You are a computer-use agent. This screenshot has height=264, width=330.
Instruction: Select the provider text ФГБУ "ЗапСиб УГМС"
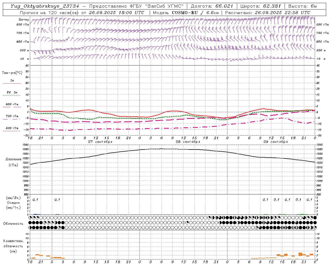[157, 6]
